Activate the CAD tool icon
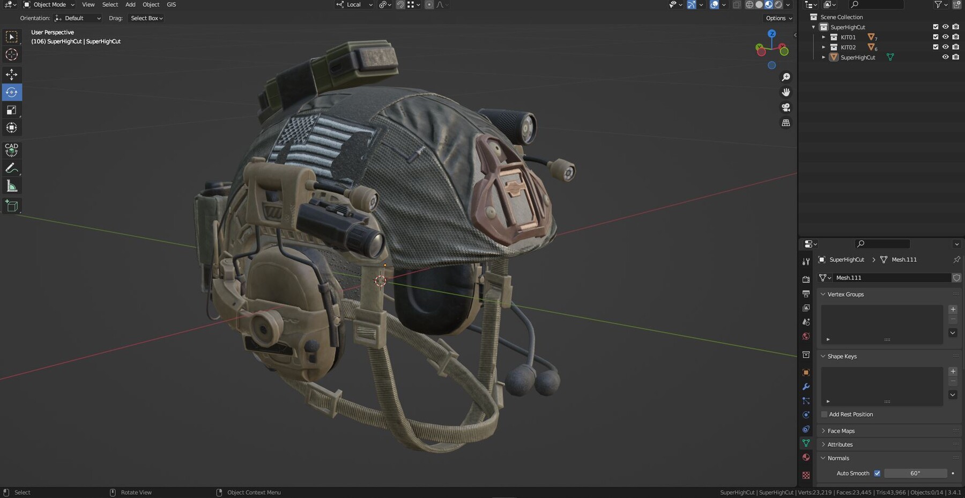This screenshot has width=965, height=498. pyautogui.click(x=11, y=149)
